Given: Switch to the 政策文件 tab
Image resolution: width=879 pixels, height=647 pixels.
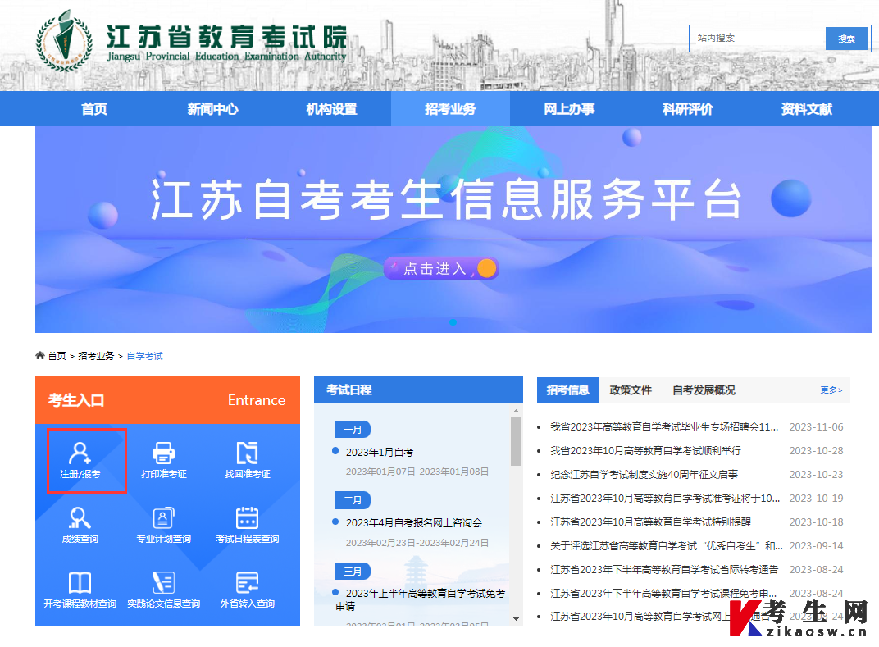Looking at the screenshot, I should click(x=631, y=390).
